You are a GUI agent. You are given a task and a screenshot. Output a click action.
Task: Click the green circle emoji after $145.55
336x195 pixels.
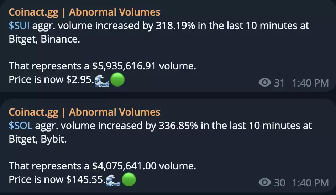128,180
